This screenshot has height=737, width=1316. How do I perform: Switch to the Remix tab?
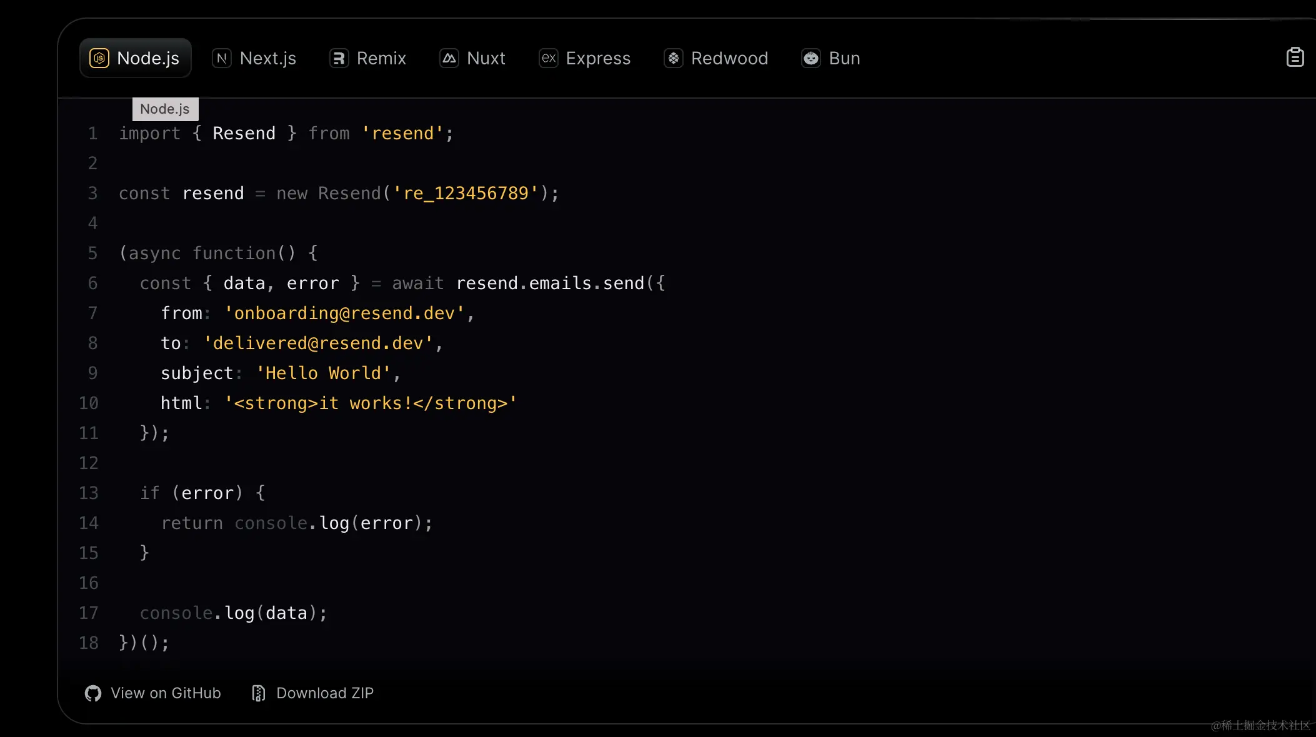point(381,58)
